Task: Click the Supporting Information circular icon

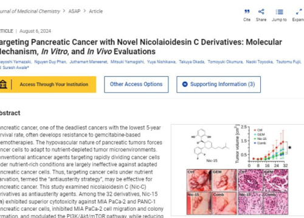Action: pos(185,84)
